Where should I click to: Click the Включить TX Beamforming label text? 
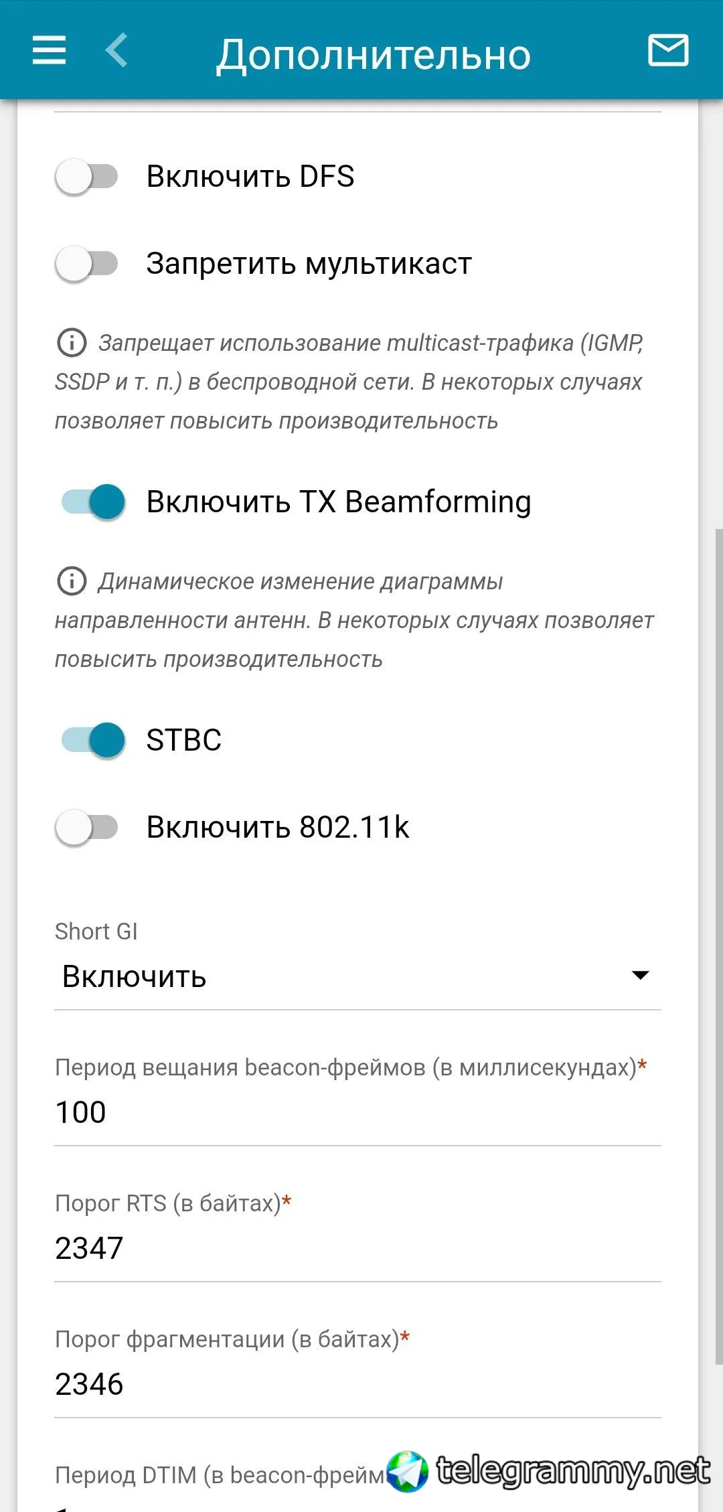tap(339, 502)
